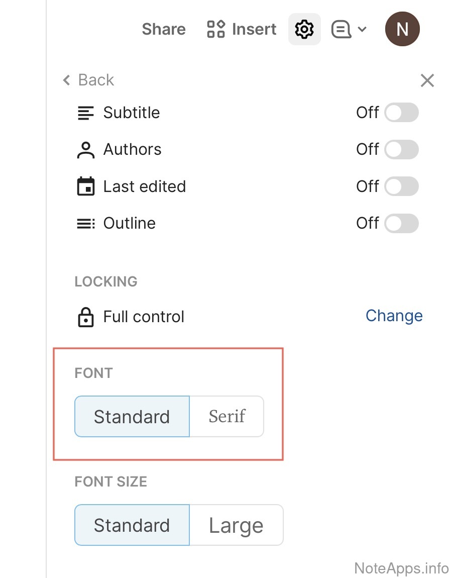Click the Subtitle lines icon
Image resolution: width=450 pixels, height=578 pixels.
click(x=86, y=113)
